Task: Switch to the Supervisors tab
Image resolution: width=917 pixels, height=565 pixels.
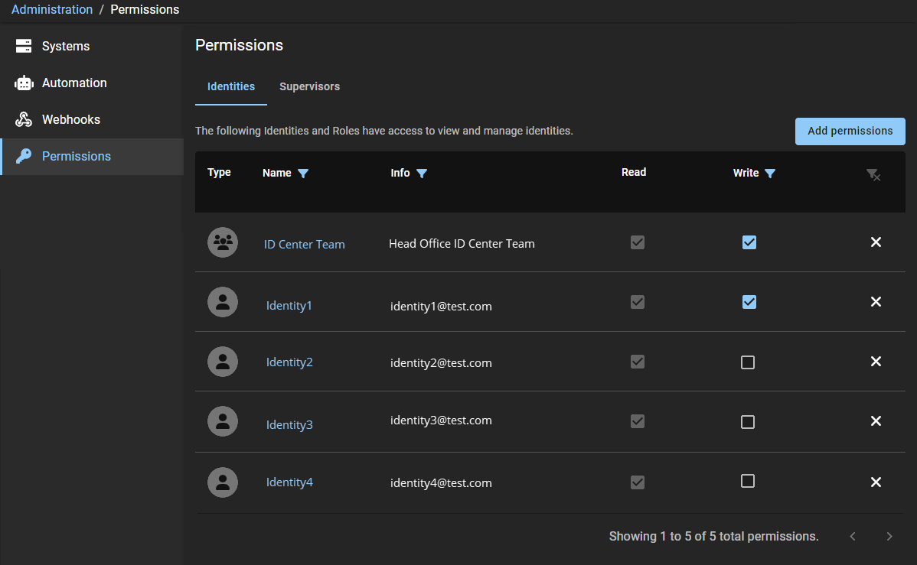Action: coord(309,86)
